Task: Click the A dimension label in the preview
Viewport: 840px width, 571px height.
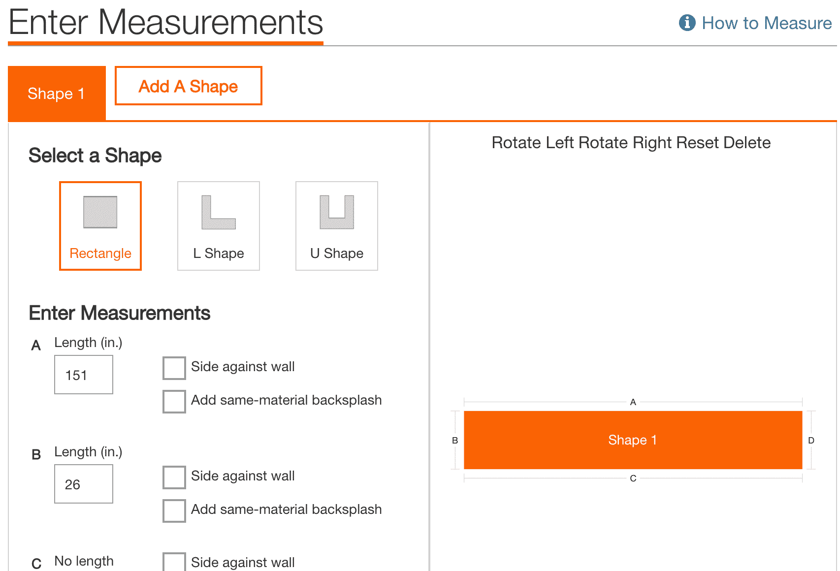Action: (633, 402)
